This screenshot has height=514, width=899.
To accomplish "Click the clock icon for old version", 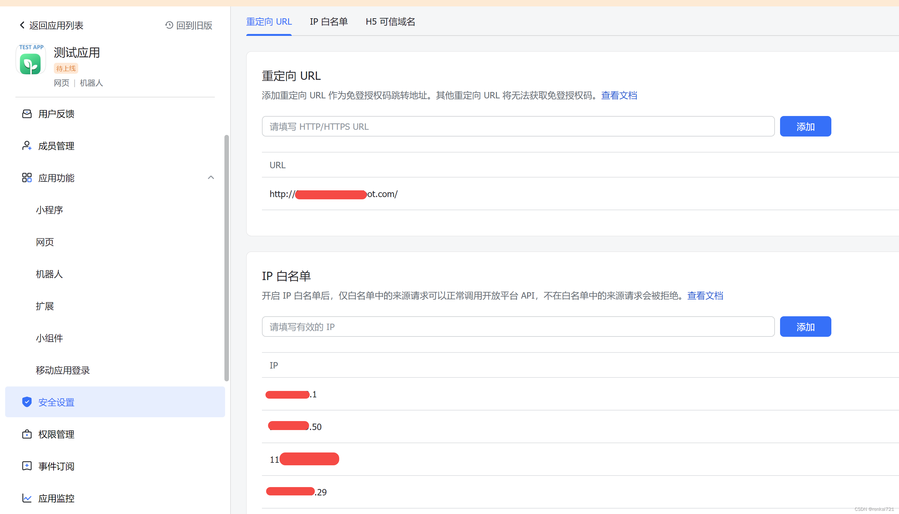I will point(169,25).
